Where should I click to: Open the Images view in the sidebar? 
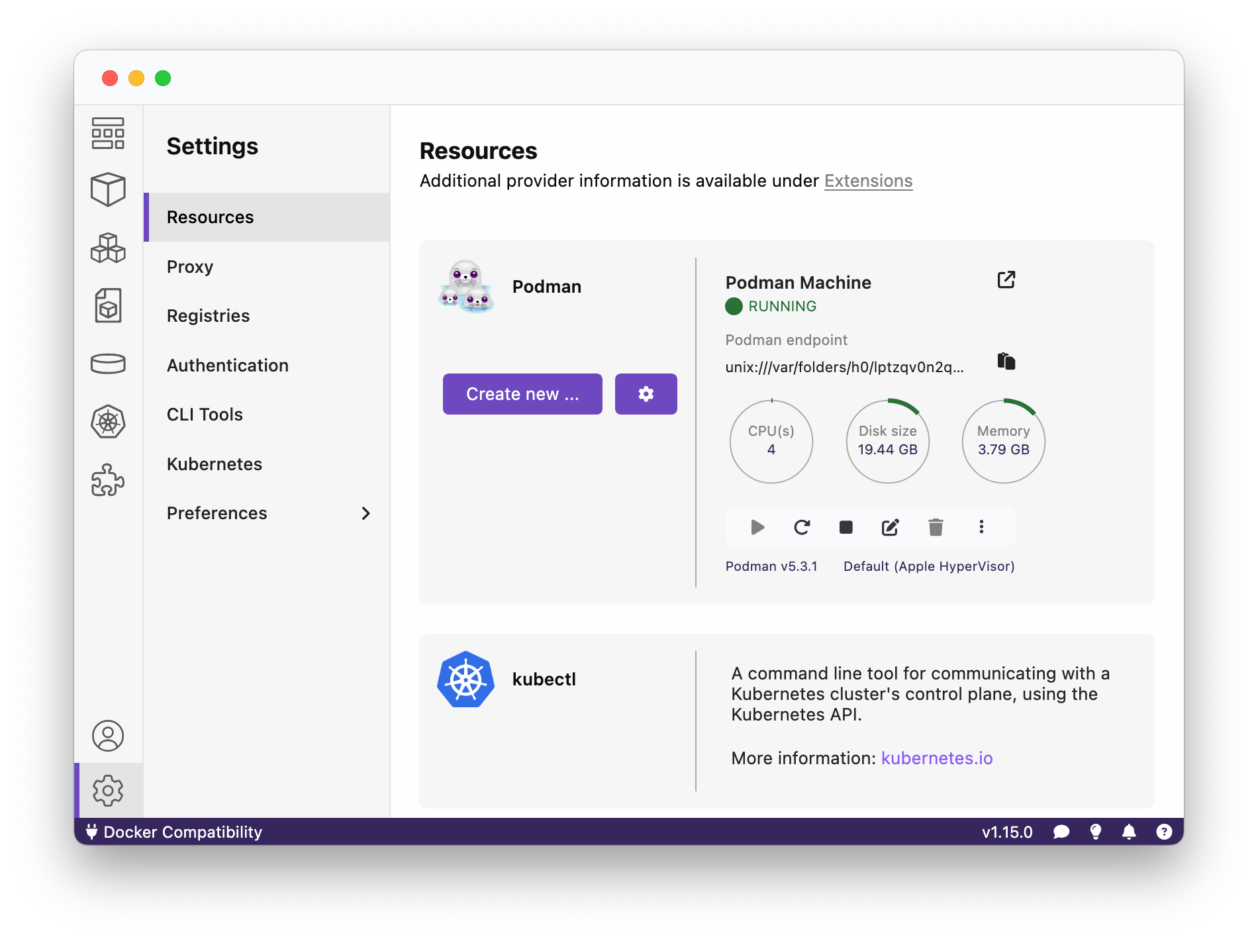click(109, 305)
